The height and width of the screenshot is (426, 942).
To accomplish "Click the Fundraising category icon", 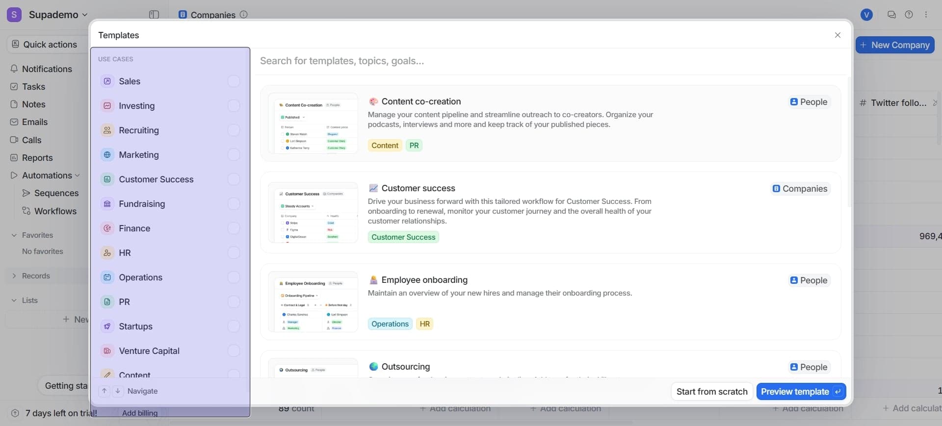I will (x=107, y=204).
